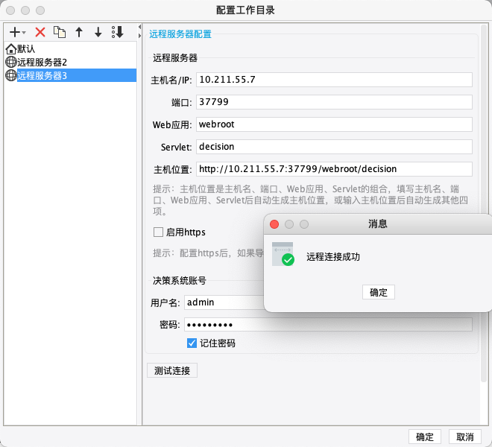Open the add server plus dropdown
This screenshot has height=447, width=492.
click(x=17, y=32)
